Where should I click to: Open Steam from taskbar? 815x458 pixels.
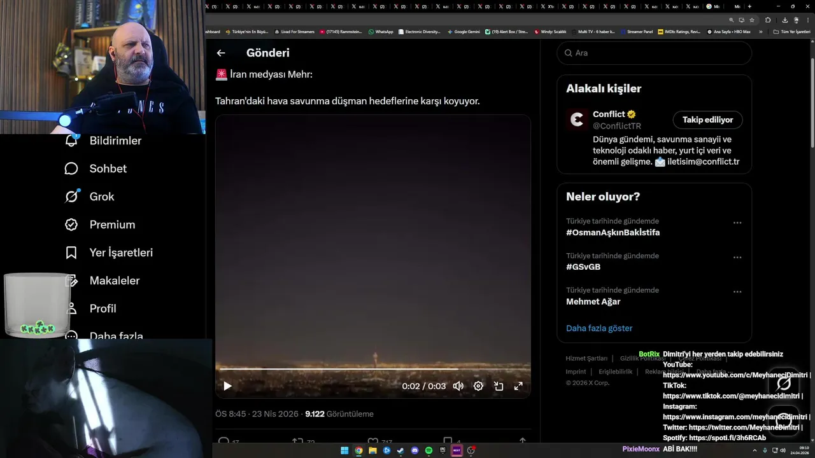(400, 450)
